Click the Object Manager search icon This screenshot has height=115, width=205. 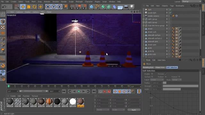coord(191,6)
